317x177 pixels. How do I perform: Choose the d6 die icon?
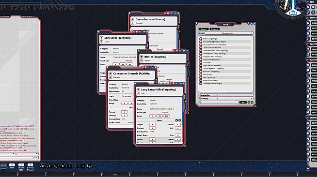click(69, 166)
